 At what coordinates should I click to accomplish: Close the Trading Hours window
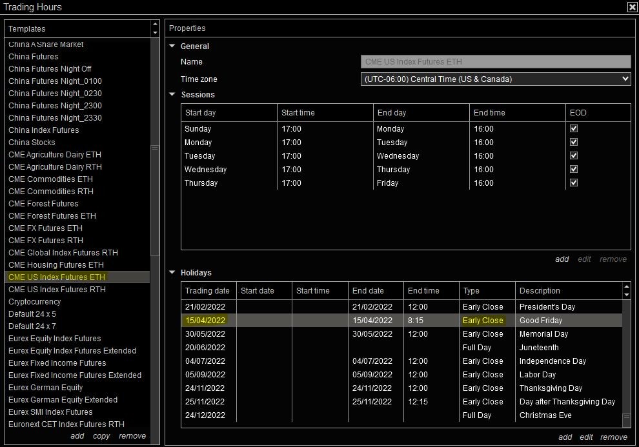pyautogui.click(x=631, y=7)
